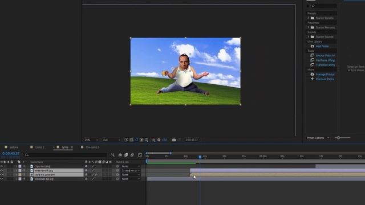Open the active tab's panel menu icon
This screenshot has height=205, width=365.
click(x=72, y=147)
